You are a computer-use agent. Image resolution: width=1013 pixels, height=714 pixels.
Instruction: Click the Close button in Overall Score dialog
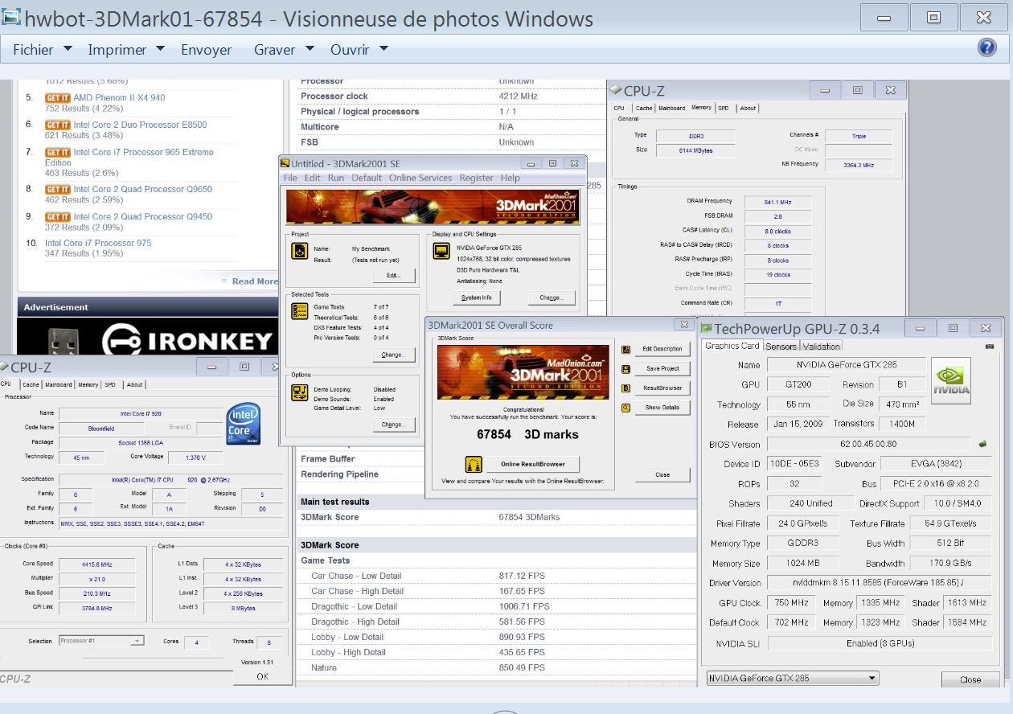pos(662,474)
